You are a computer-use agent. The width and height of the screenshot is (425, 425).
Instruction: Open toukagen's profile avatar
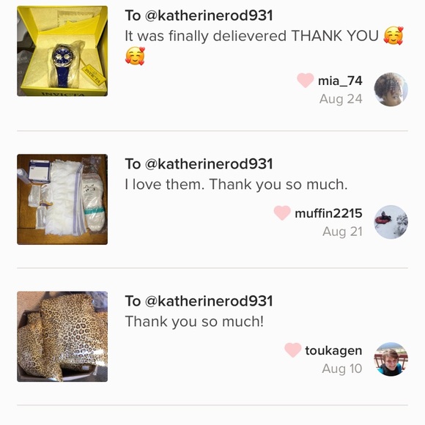(x=391, y=359)
